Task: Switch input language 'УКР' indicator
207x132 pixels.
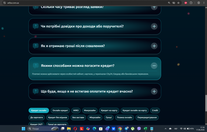Action: click(175, 129)
